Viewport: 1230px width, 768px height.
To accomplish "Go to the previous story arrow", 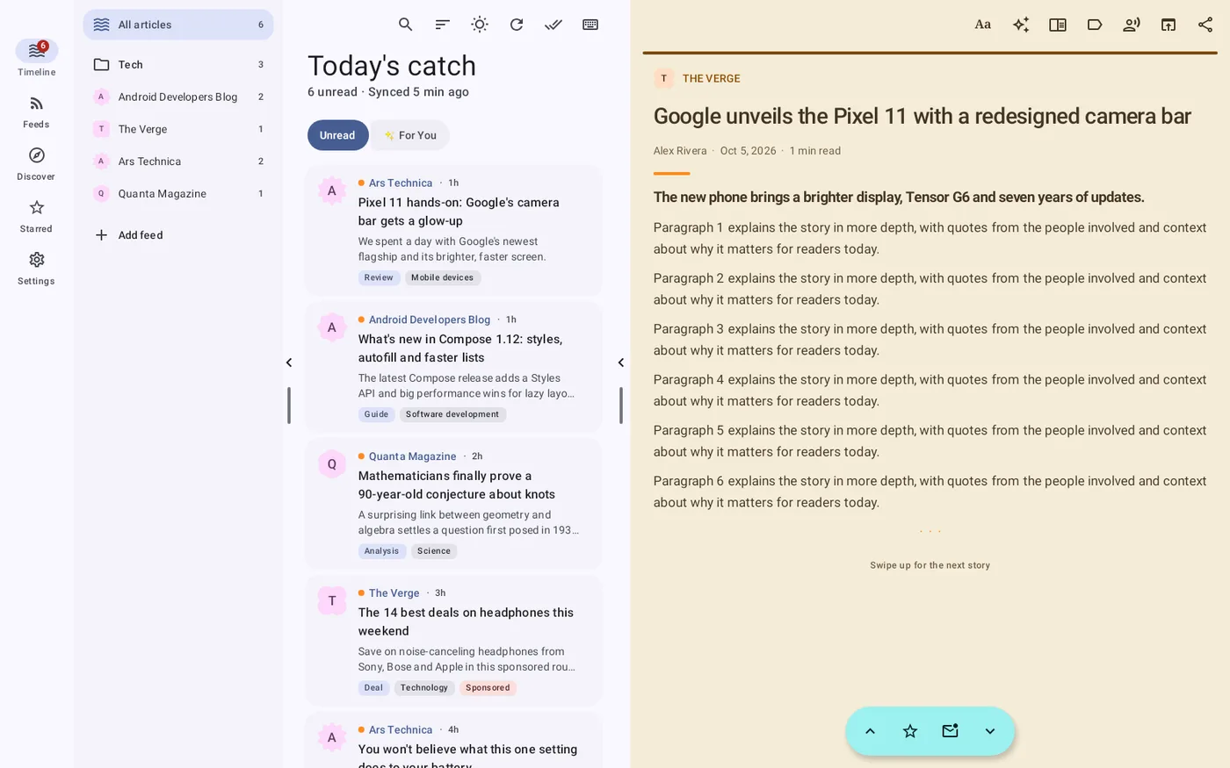I will pyautogui.click(x=870, y=731).
